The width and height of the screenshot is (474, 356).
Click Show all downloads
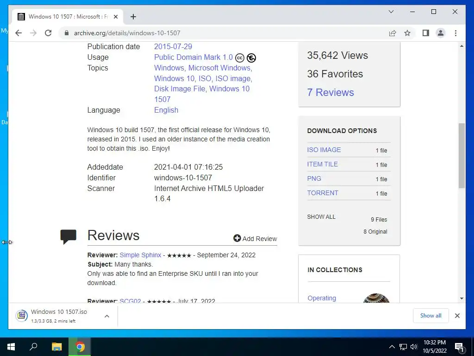pyautogui.click(x=431, y=316)
